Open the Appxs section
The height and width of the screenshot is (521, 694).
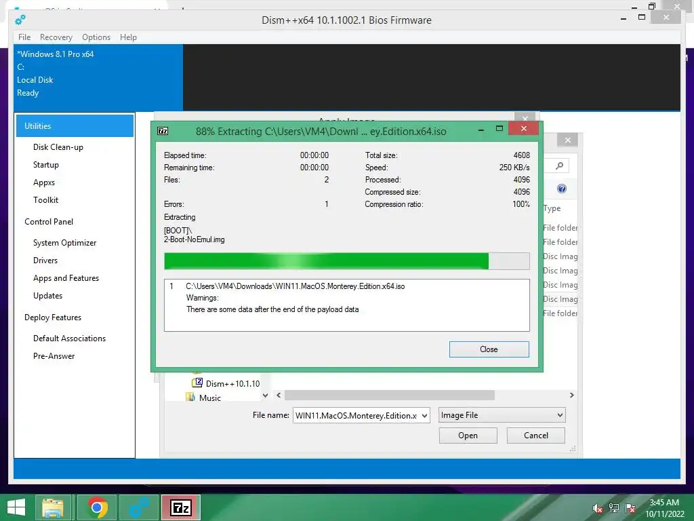(x=44, y=182)
